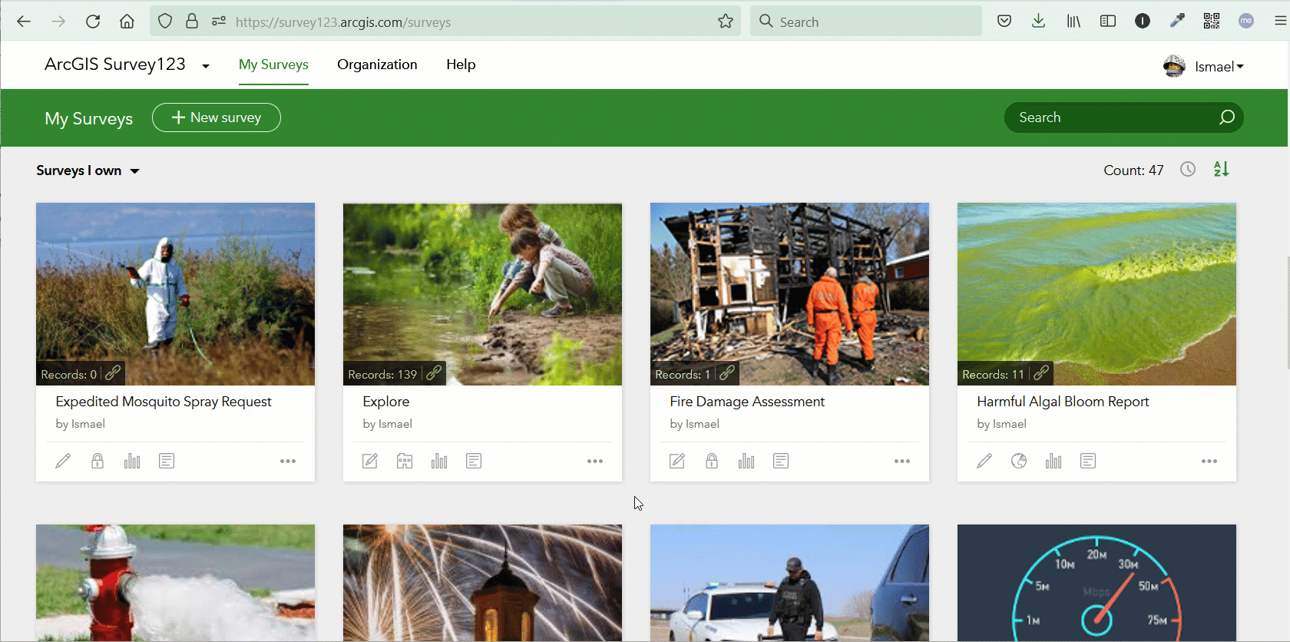The height and width of the screenshot is (642, 1290).
Task: Open data table for Explore survey
Action: [474, 461]
